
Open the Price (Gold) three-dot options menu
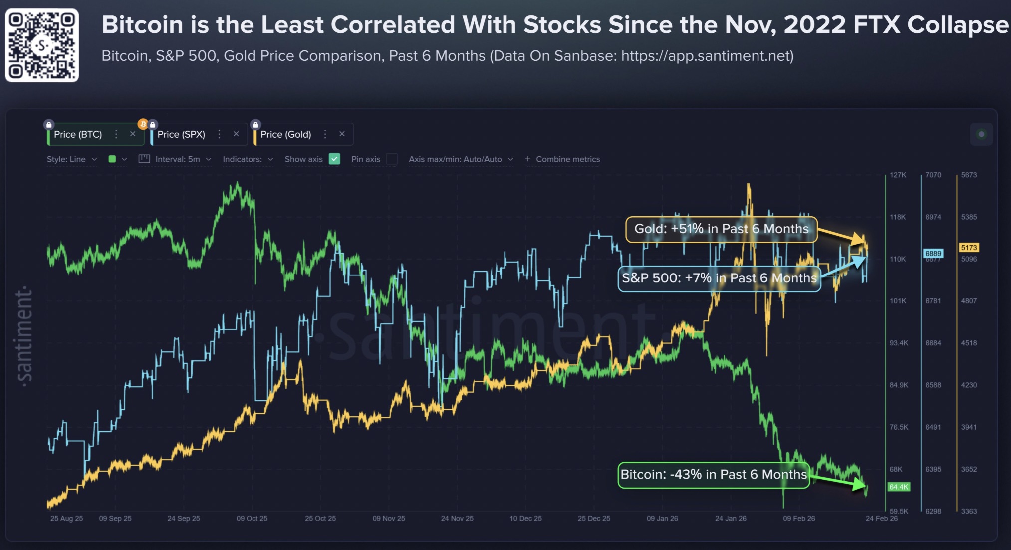(x=325, y=134)
